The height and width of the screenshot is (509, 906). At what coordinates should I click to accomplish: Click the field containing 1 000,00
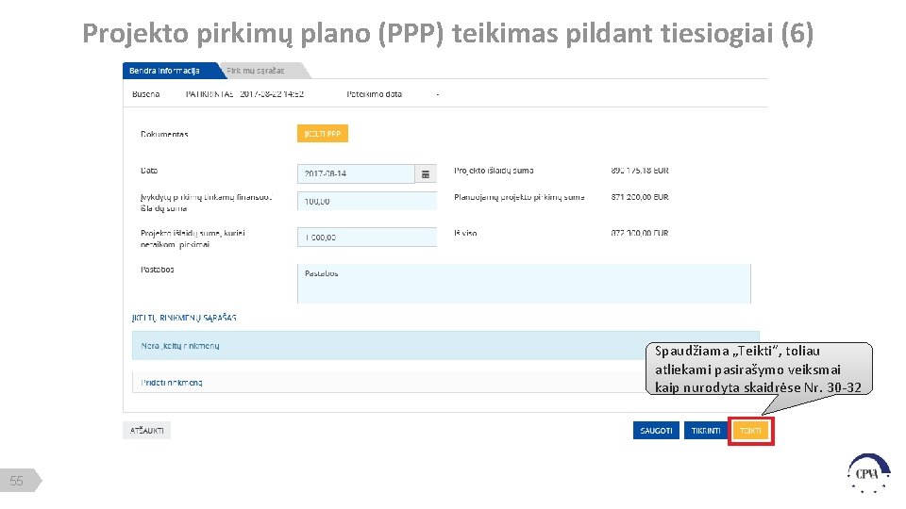tap(366, 238)
